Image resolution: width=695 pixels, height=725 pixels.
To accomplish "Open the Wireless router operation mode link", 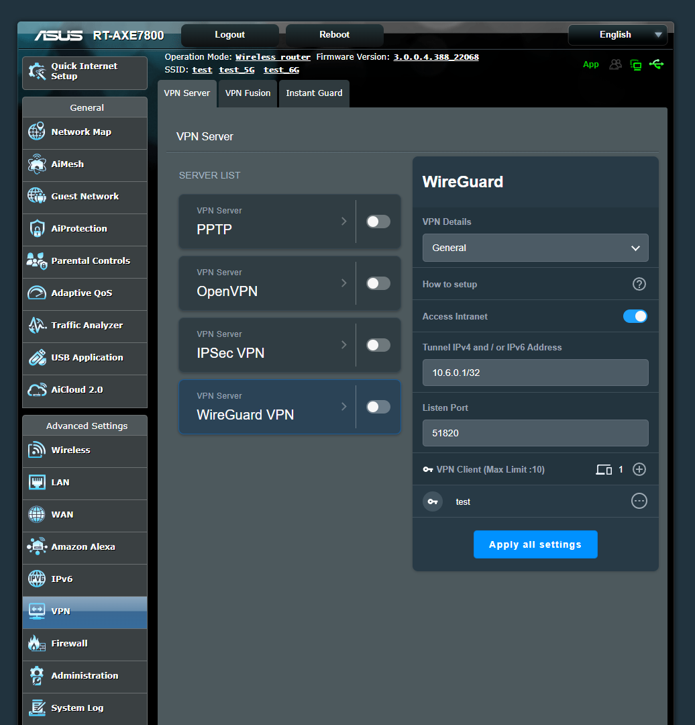I will coord(272,57).
